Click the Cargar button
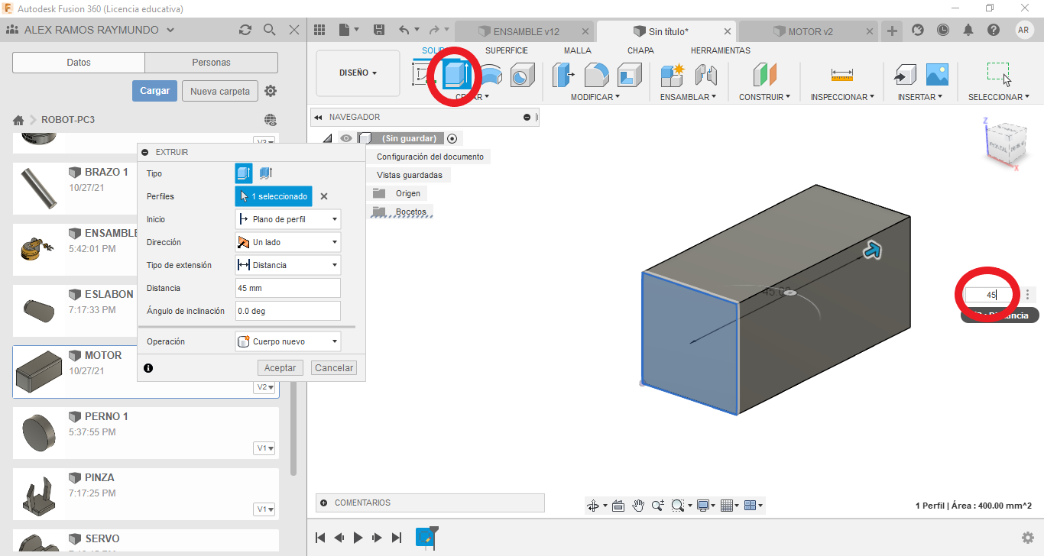The image size is (1044, 556). click(x=154, y=91)
